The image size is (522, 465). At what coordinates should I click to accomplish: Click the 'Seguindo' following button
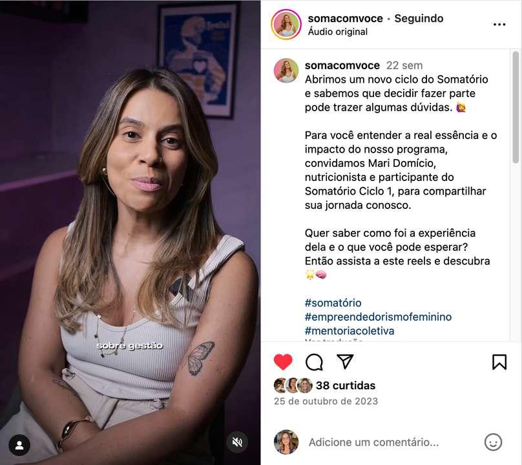coord(419,18)
